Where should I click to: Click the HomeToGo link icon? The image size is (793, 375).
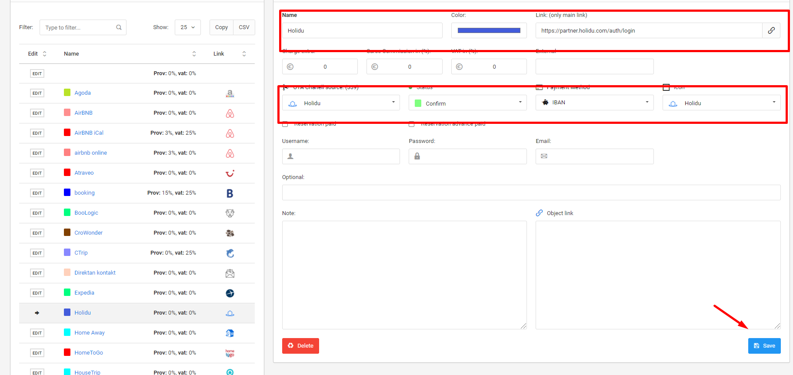pos(230,353)
